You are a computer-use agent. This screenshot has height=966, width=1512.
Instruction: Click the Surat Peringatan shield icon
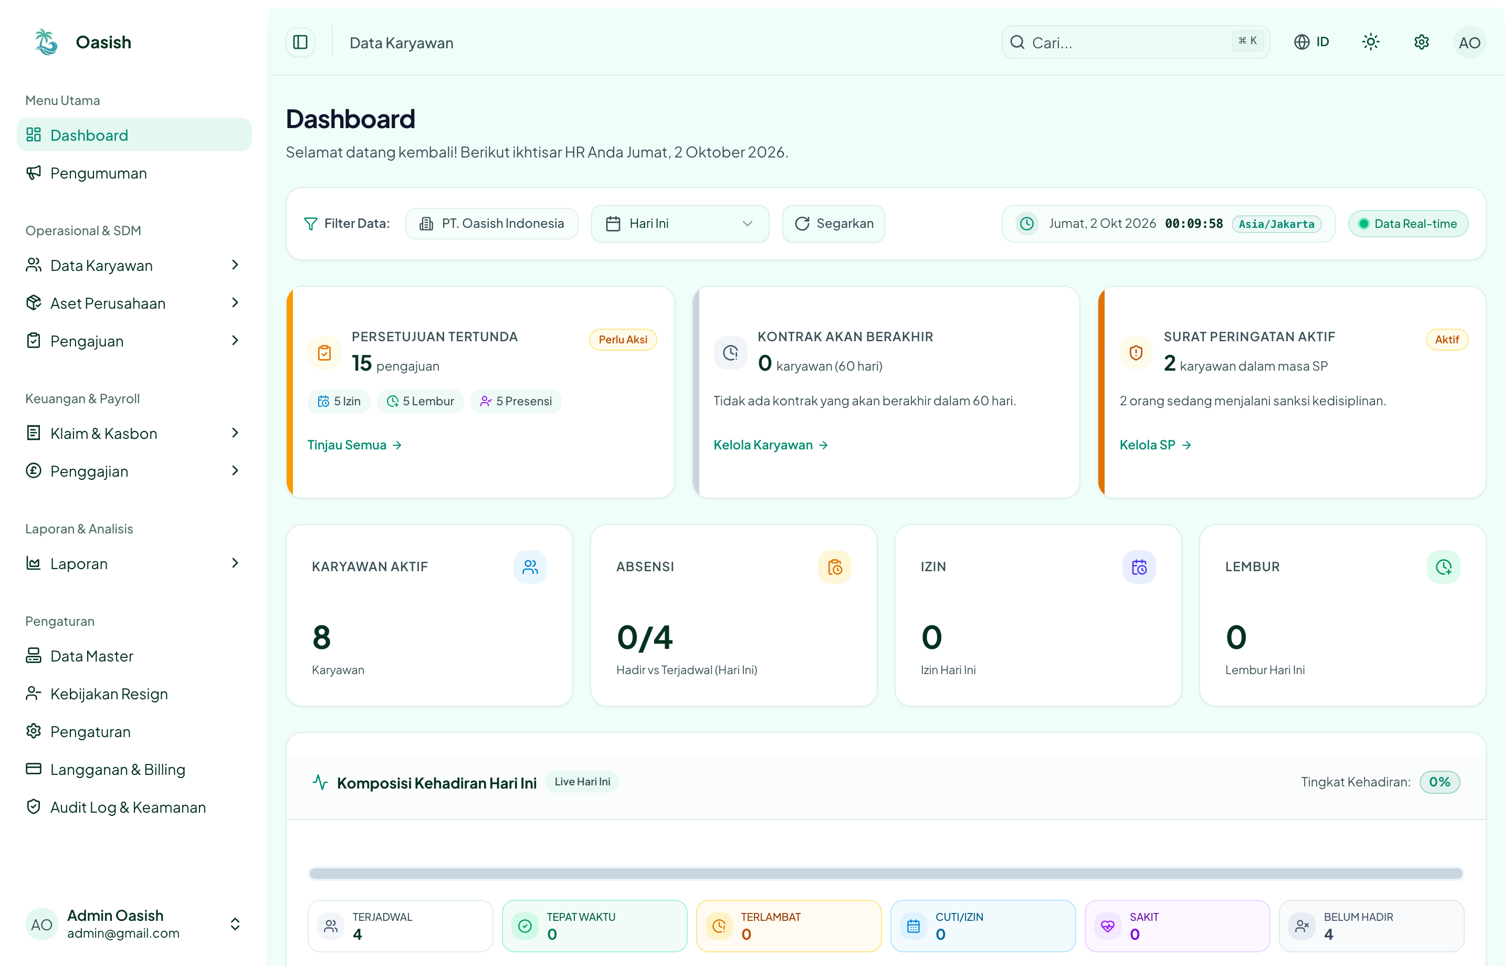coord(1136,353)
